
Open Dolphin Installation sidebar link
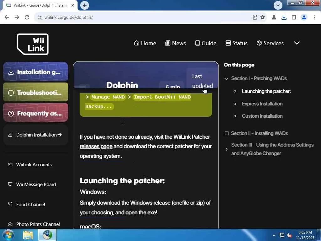(x=36, y=135)
